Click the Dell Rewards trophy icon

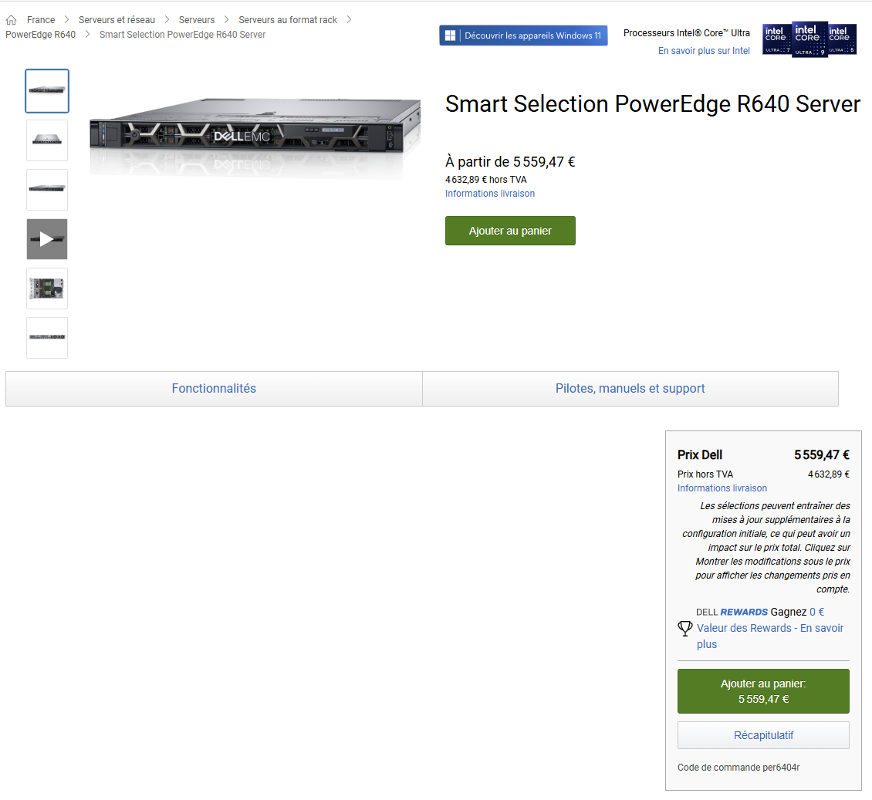click(x=685, y=628)
